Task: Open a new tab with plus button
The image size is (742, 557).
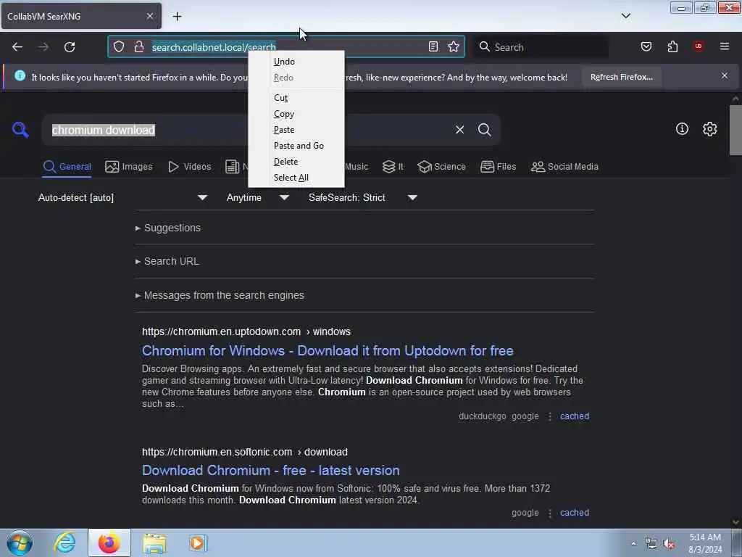Action: pos(177,16)
